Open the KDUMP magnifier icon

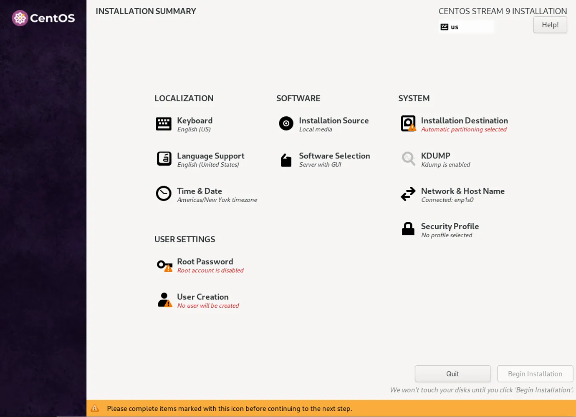coord(408,159)
